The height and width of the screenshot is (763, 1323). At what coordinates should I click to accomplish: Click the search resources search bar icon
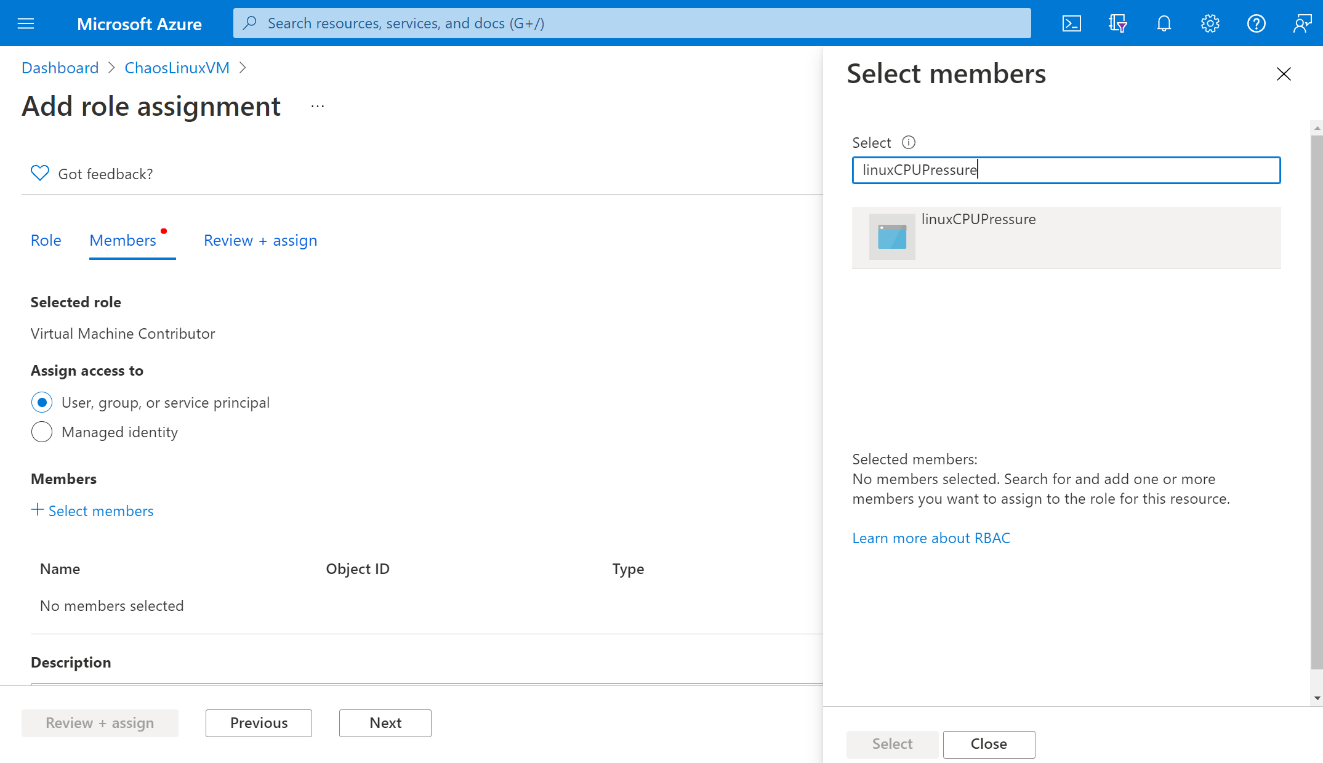tap(254, 23)
